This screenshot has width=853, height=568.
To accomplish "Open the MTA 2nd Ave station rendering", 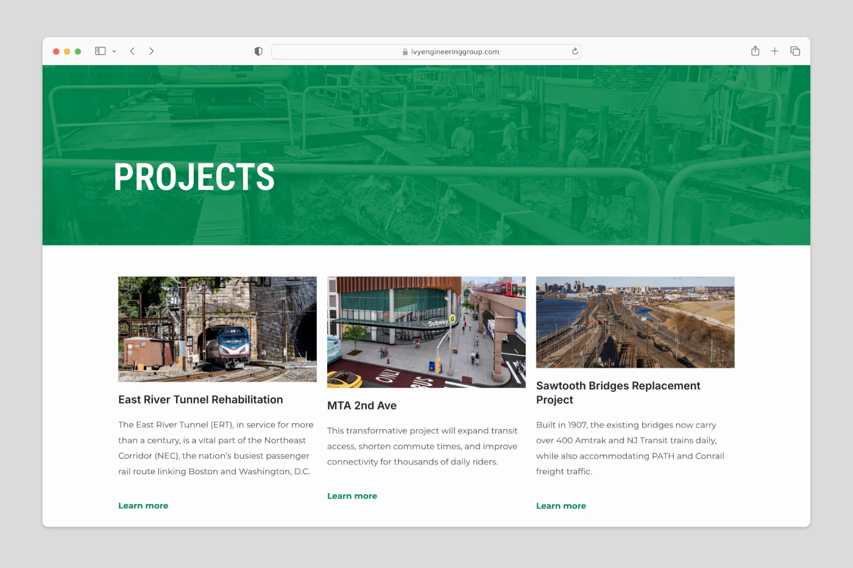I will click(x=426, y=332).
